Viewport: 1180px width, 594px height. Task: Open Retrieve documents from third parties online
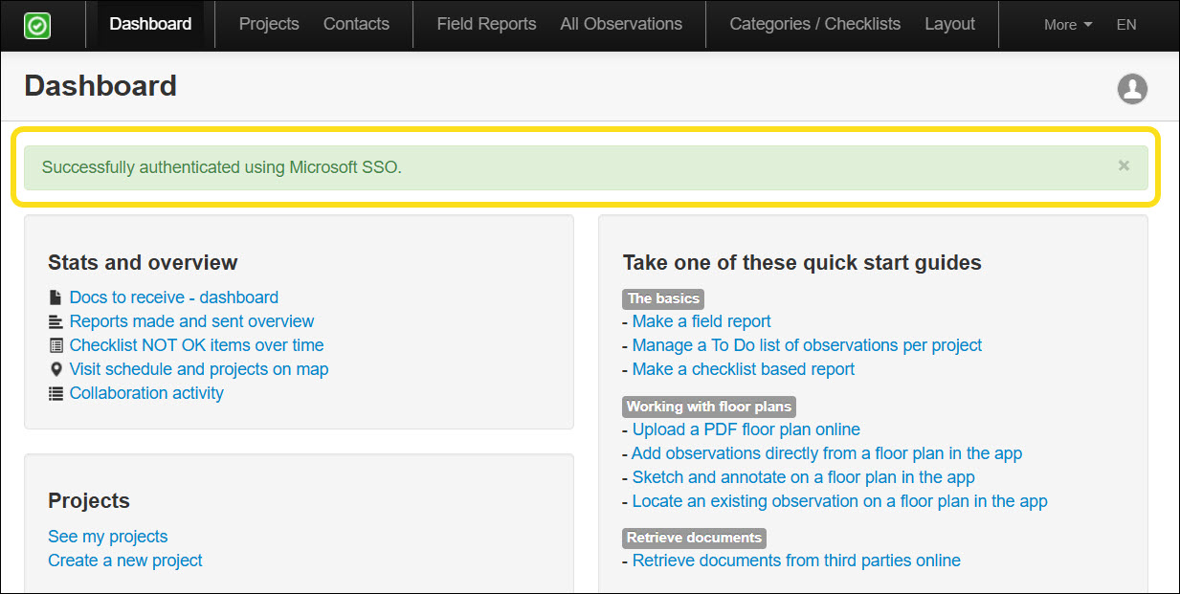click(796, 561)
